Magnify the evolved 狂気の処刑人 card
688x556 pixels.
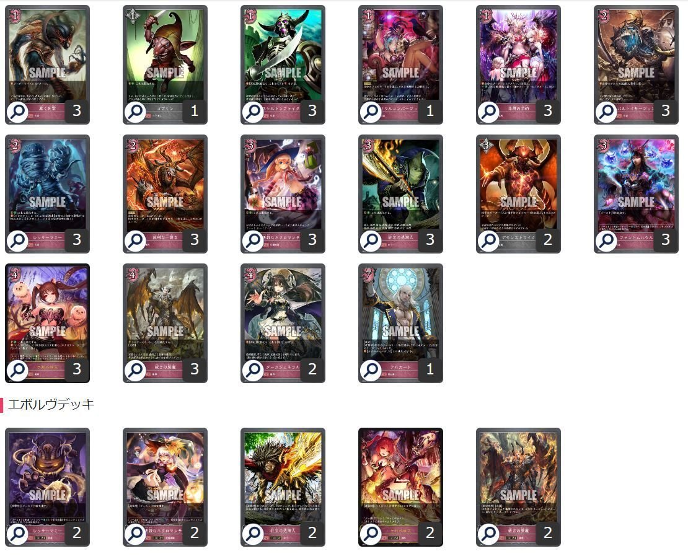tap(253, 534)
